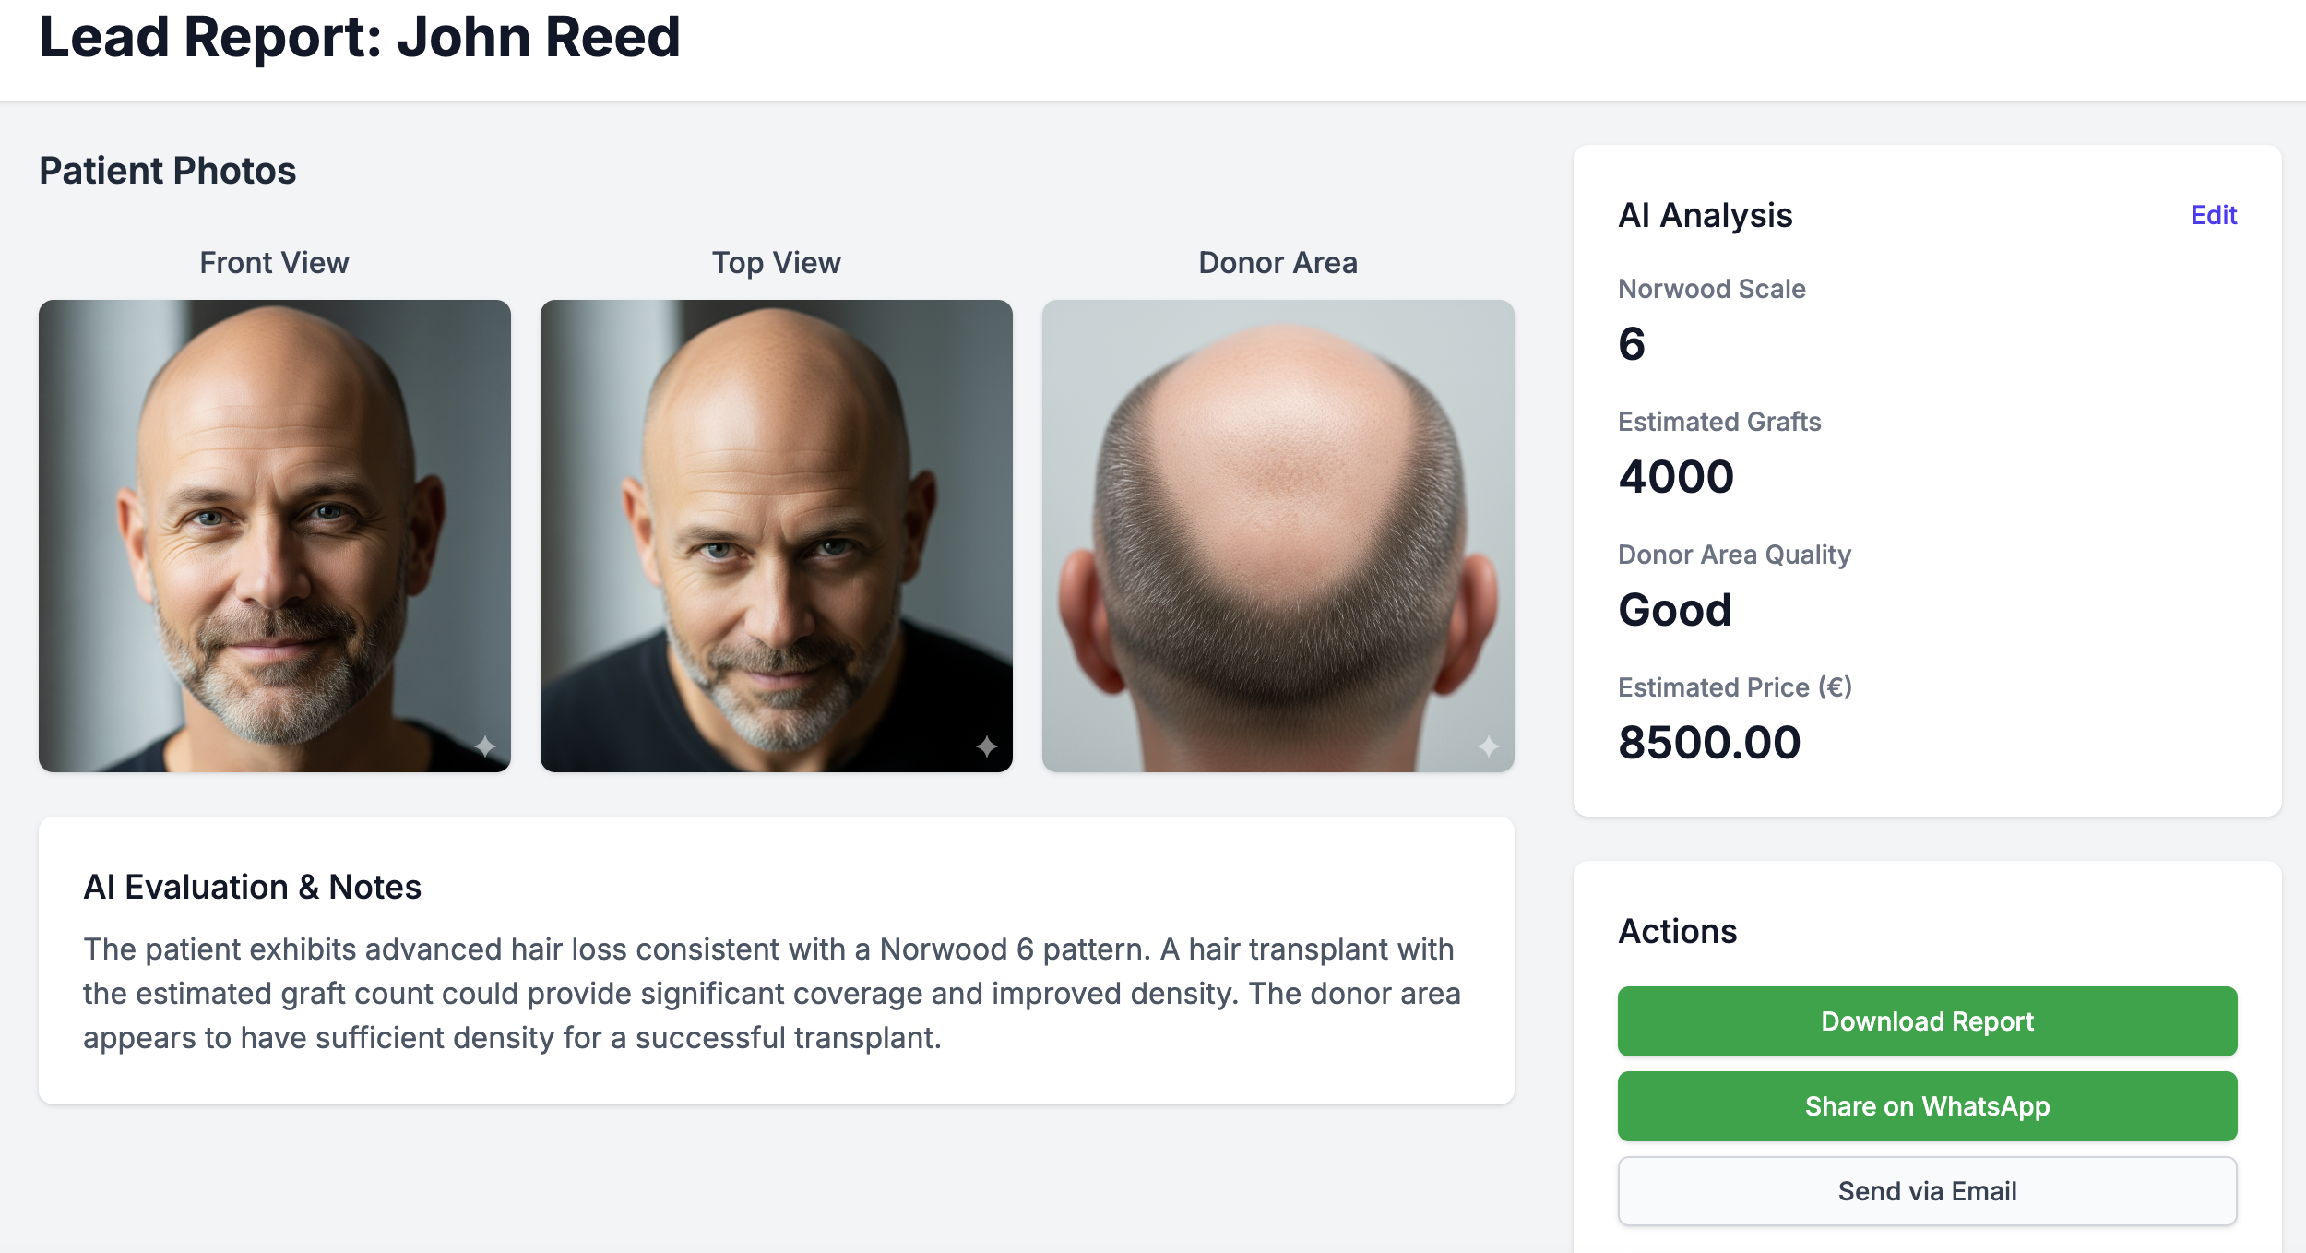2306x1253 pixels.
Task: Share the report on WhatsApp
Action: (1926, 1105)
